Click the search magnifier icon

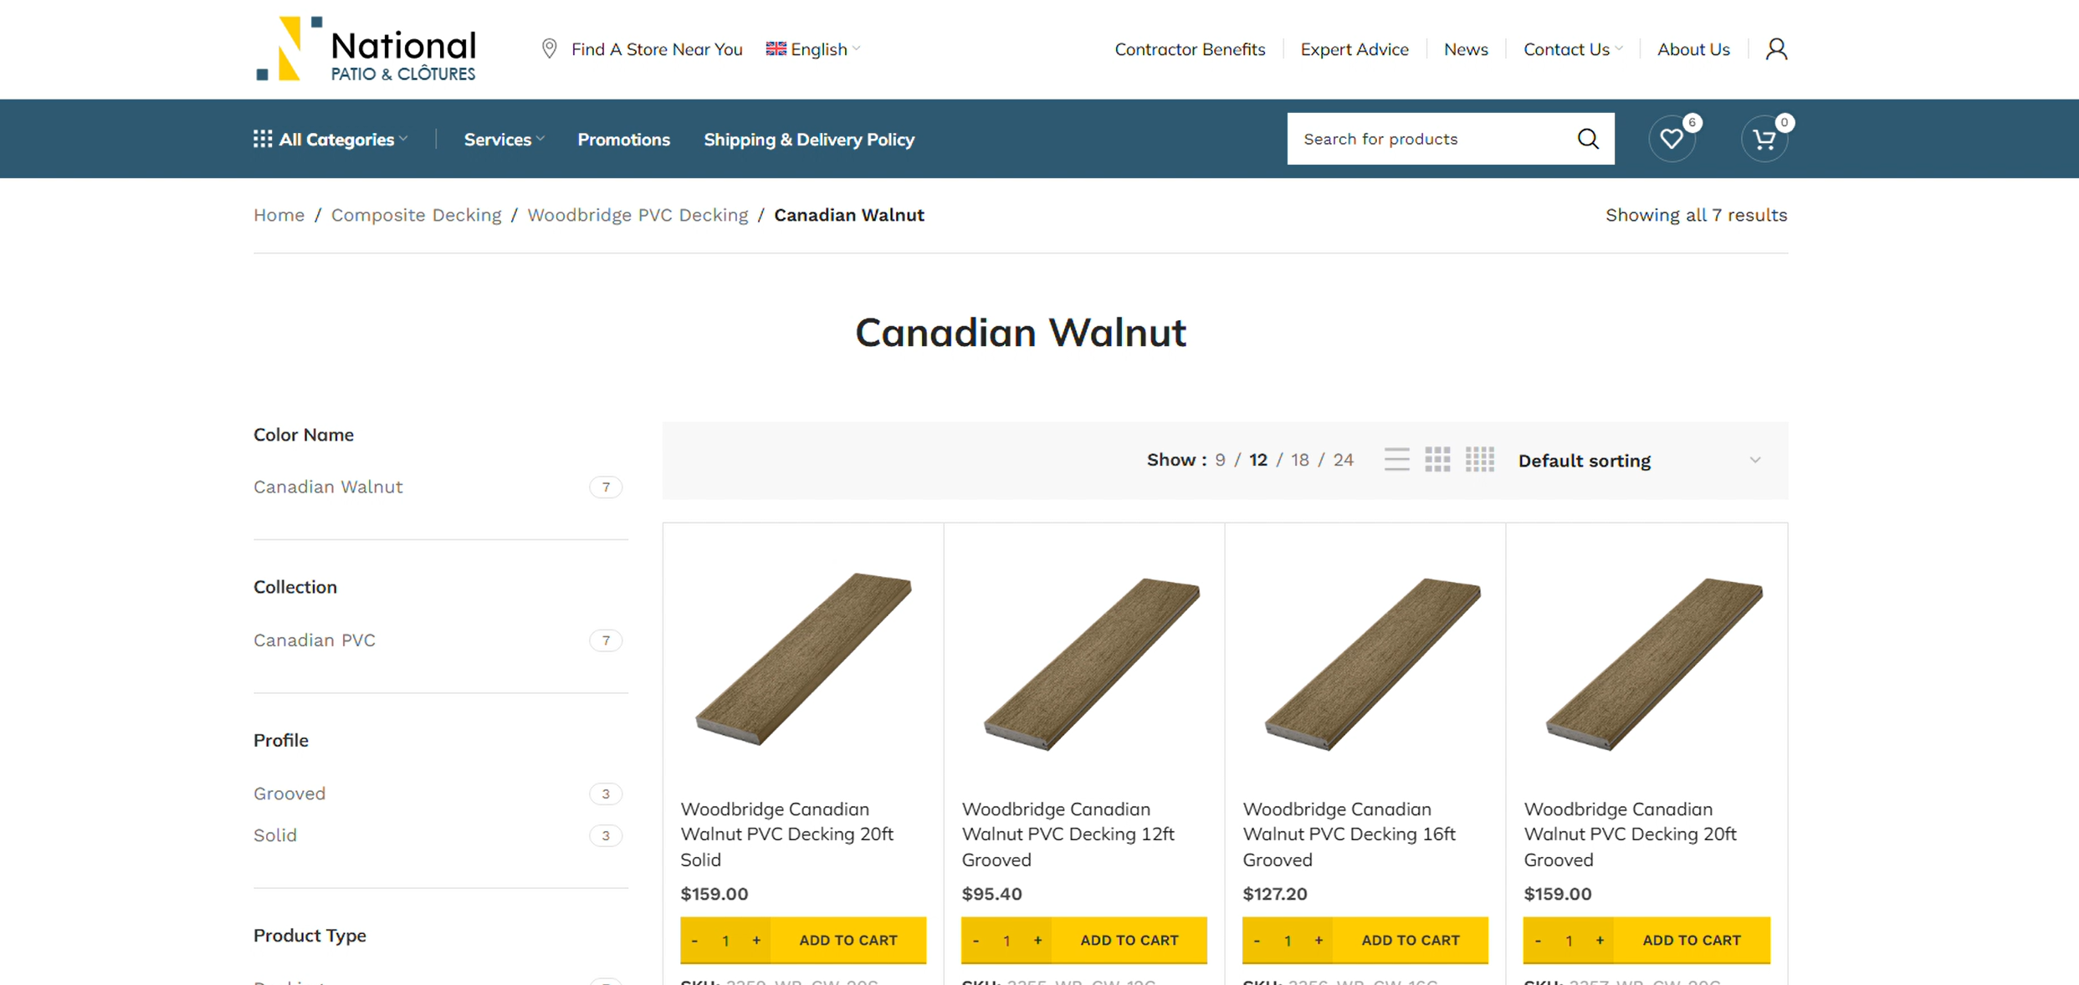1587,139
